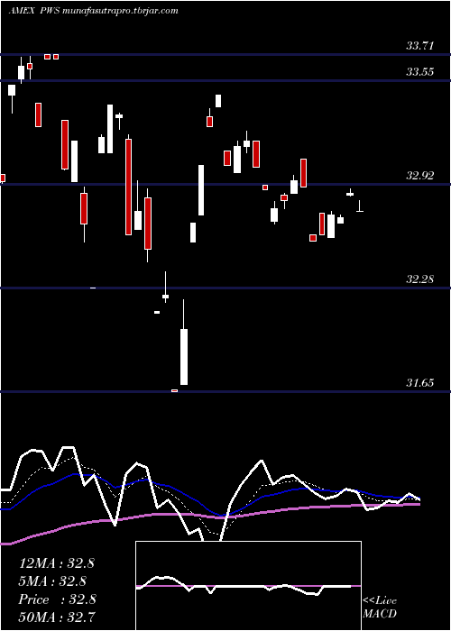Click the 31.65 price level label
The height and width of the screenshot is (631, 451).
420,383
